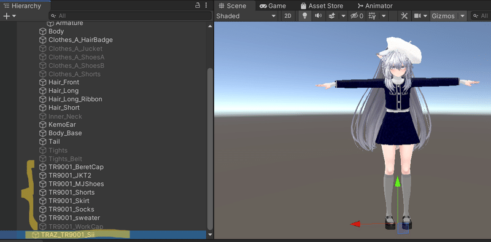Screen dimensions: 491x242
Task: Click the red X-axis move gizmo arrow
Action: point(355,224)
